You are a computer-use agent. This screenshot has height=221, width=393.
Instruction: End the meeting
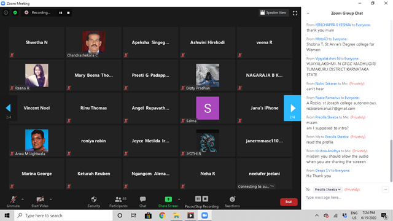click(289, 202)
